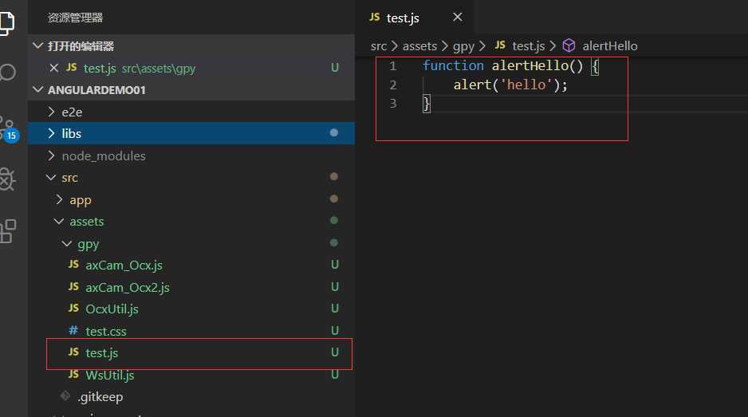This screenshot has width=748, height=417.
Task: Close the test.js editor tab
Action: pos(458,18)
